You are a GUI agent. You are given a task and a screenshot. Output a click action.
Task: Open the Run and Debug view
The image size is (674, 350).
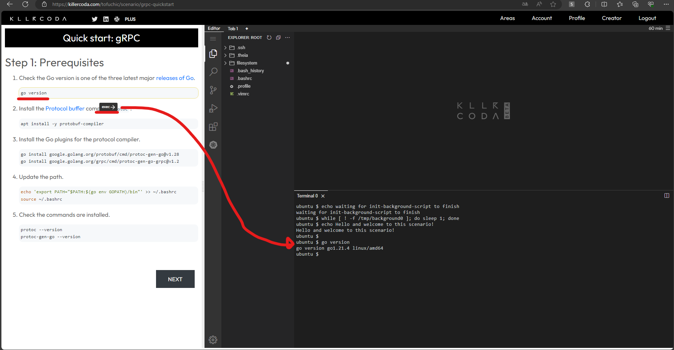click(213, 108)
